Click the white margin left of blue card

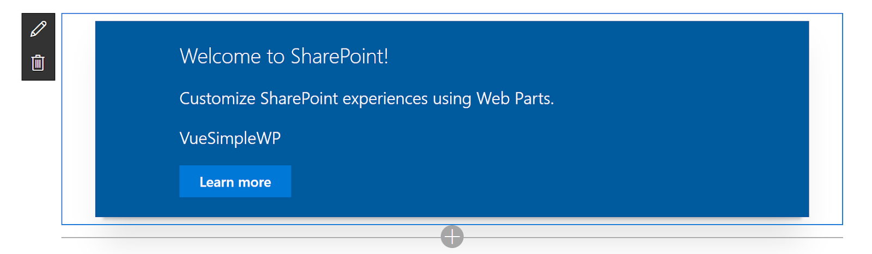pos(78,119)
